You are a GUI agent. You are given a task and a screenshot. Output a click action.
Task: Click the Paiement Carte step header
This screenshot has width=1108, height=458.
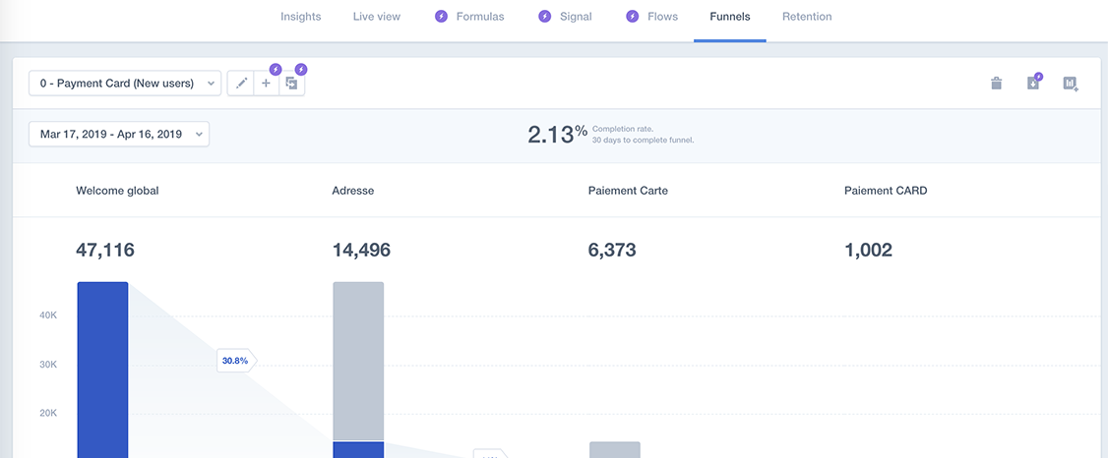click(x=628, y=191)
